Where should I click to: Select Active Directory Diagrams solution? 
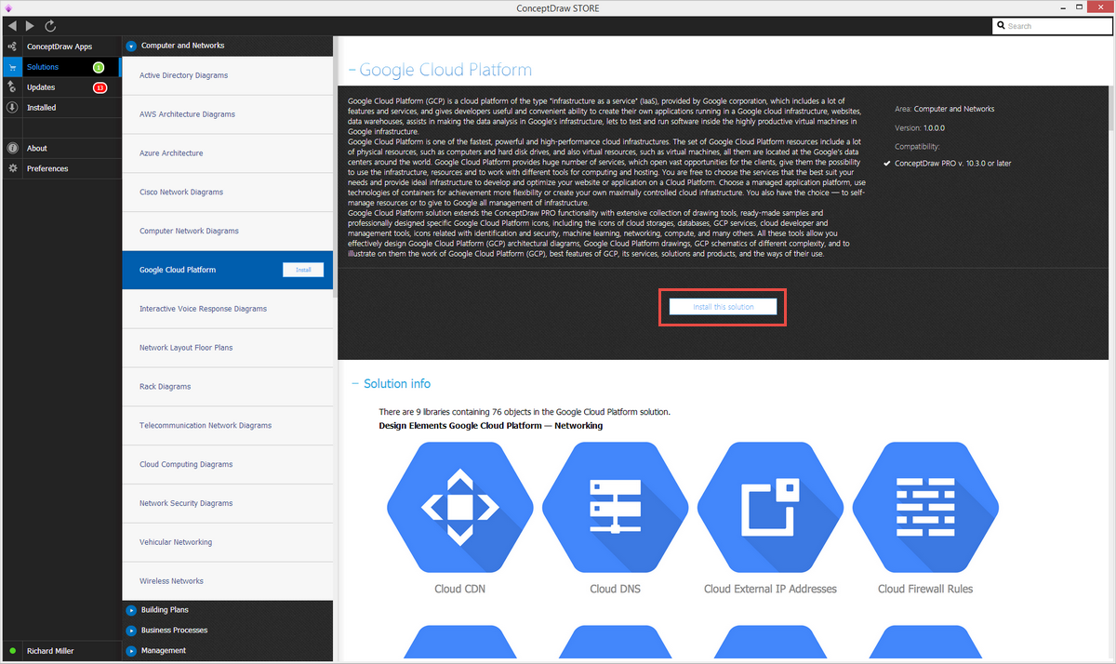coord(227,75)
